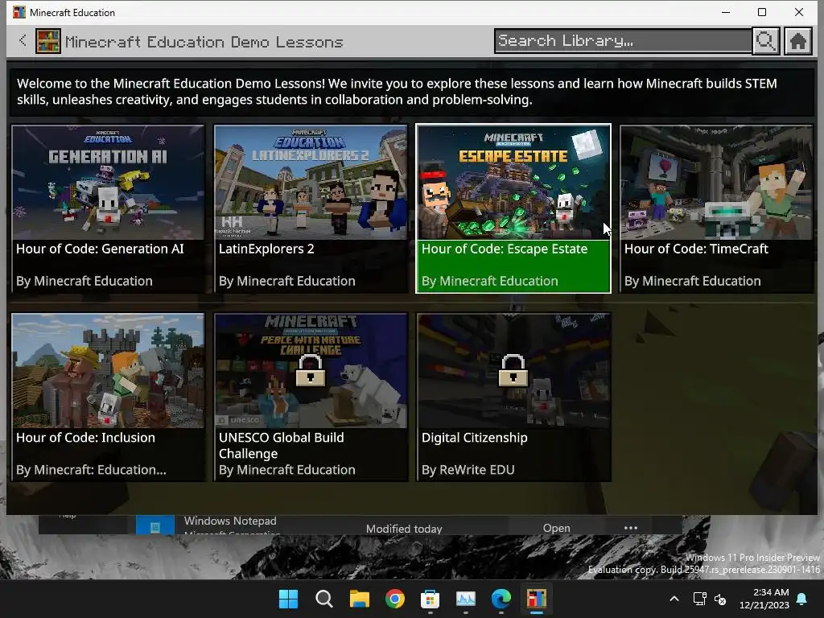Click the Open button in background window
Image resolution: width=824 pixels, height=618 pixels.
point(557,528)
